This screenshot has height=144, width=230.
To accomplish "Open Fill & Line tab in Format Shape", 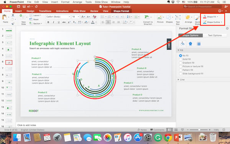I will pos(182,43).
